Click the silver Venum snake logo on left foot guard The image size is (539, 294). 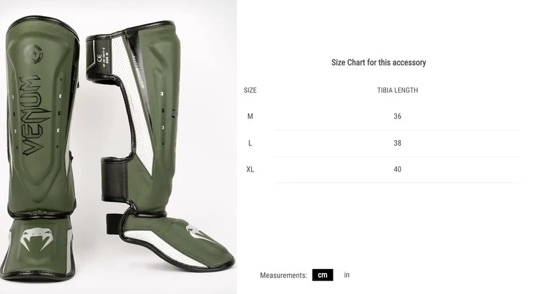tap(37, 238)
